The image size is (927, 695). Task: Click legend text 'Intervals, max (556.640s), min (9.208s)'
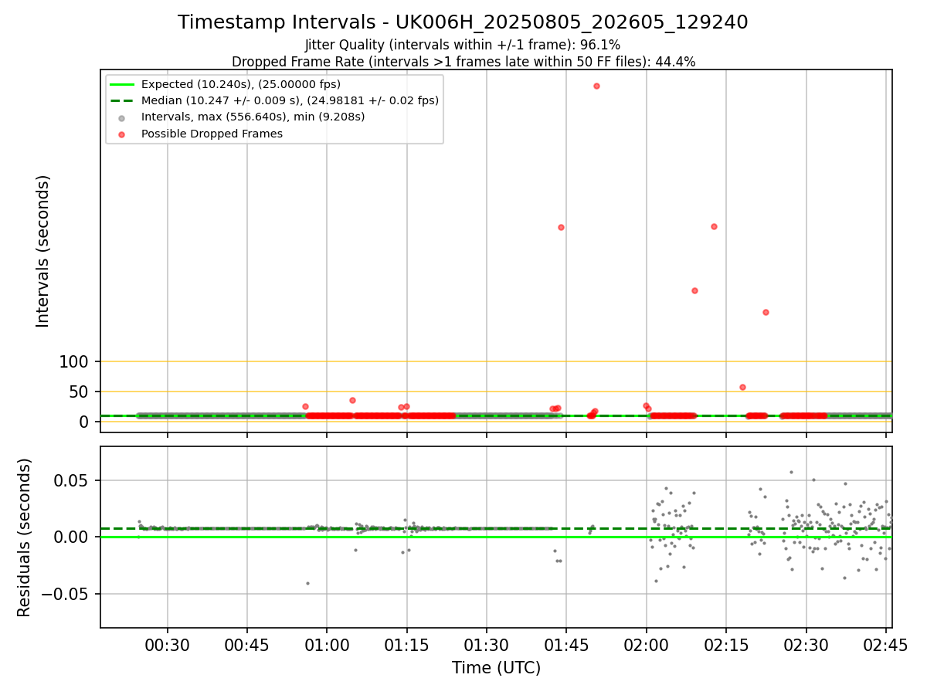click(253, 117)
